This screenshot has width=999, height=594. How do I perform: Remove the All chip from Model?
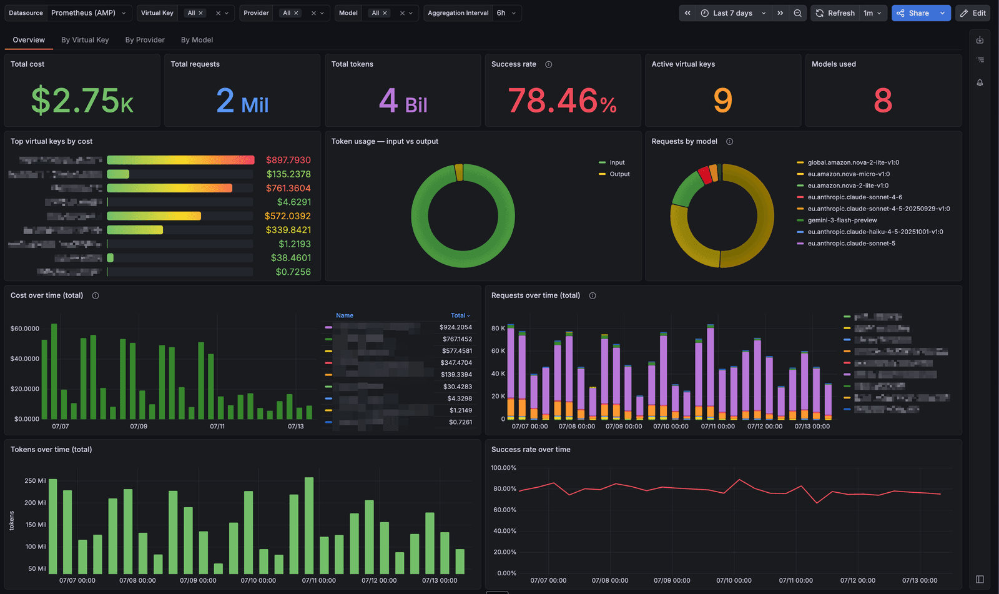(x=385, y=13)
